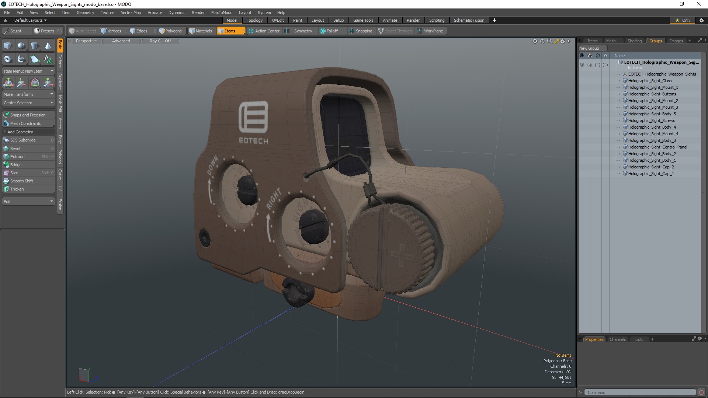Activate the Rotate transform tool
708x398 pixels.
tap(35, 83)
